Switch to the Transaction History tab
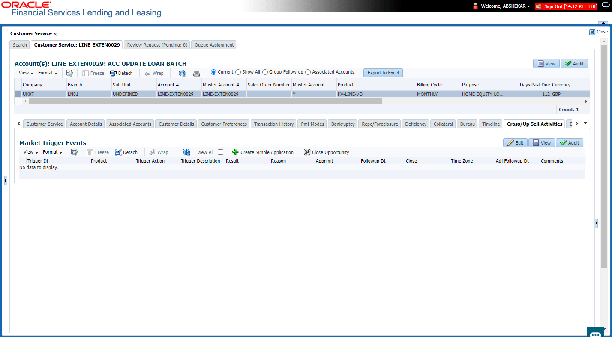Screen dimensions: 612x337 [274, 124]
